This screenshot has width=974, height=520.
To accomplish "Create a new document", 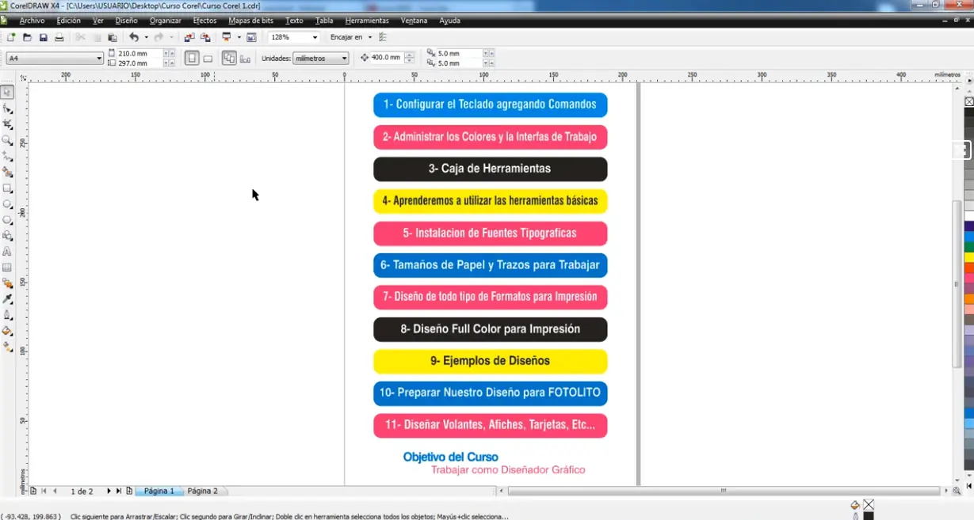I will pos(11,37).
